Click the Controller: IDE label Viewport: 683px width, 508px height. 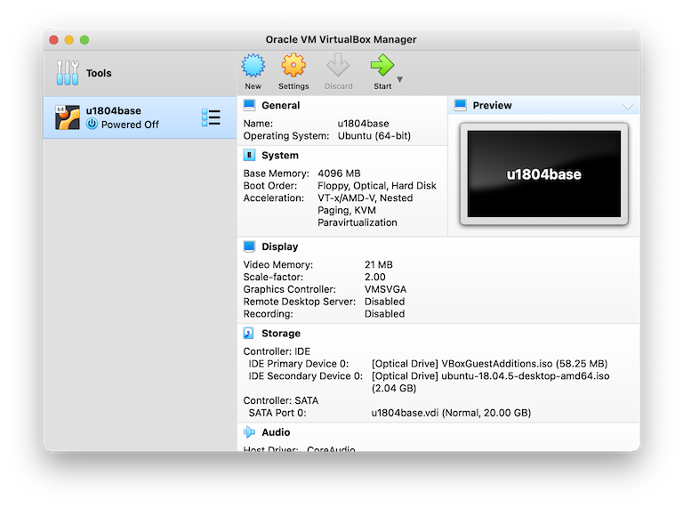277,351
